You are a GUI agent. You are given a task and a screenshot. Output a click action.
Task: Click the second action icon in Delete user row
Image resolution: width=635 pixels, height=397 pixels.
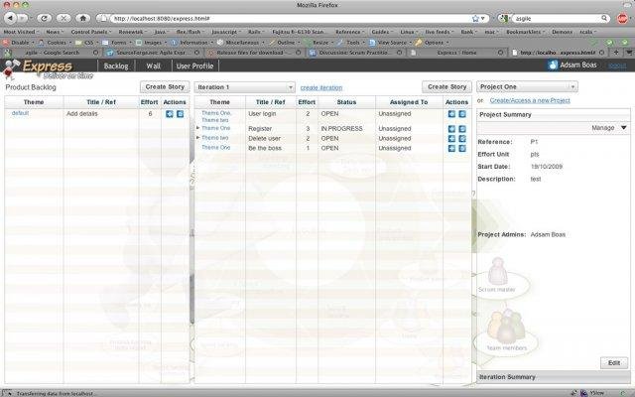tap(462, 139)
